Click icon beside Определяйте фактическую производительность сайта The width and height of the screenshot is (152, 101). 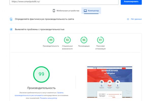point(11,19)
